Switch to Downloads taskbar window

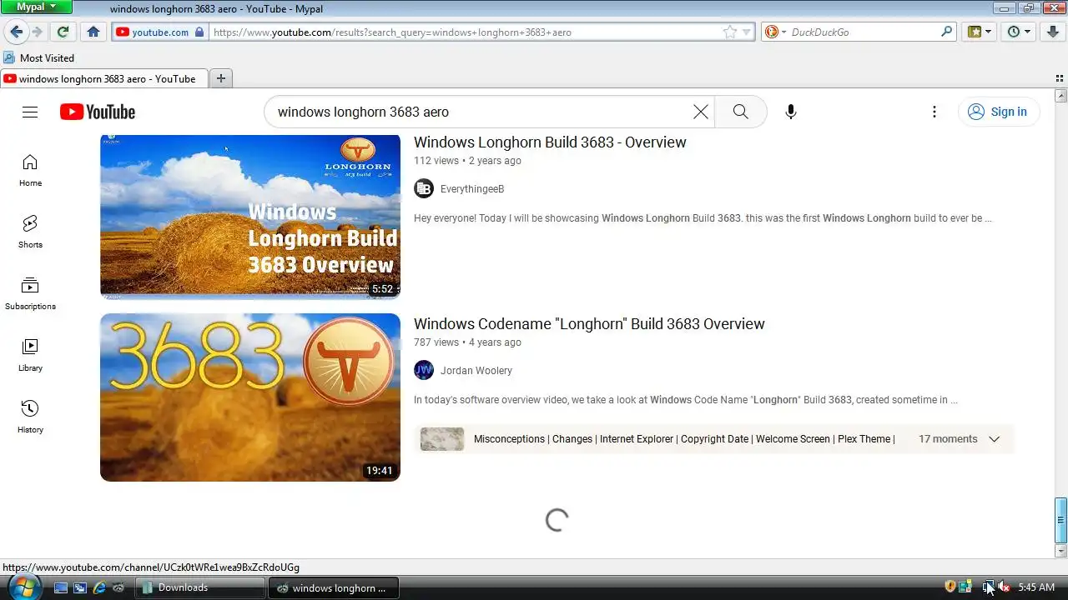[x=200, y=587]
